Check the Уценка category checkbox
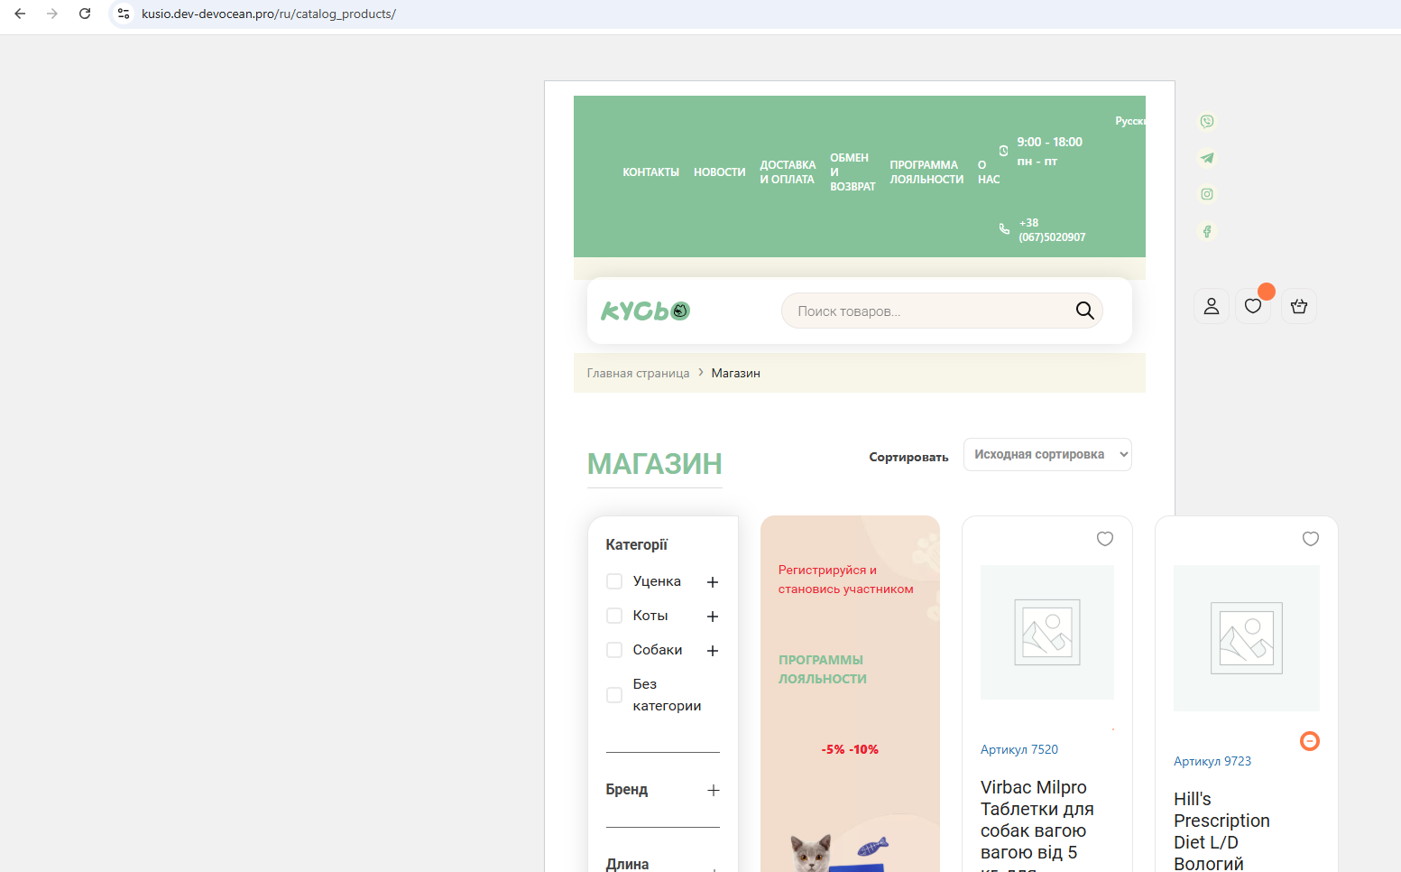 coord(614,581)
